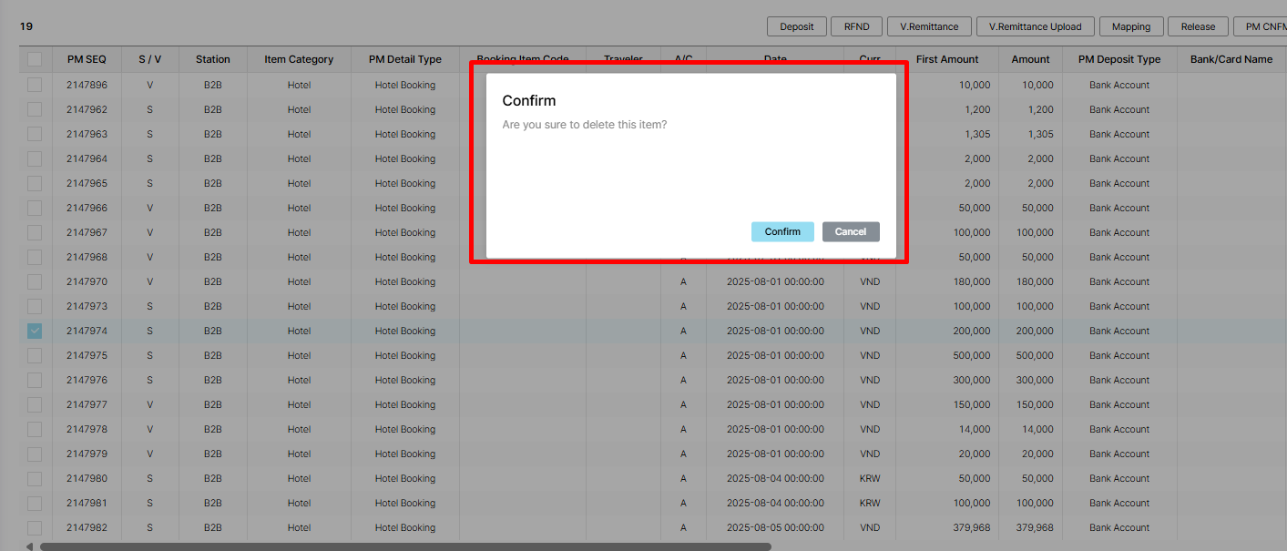Check the row 2147982 checkbox
The width and height of the screenshot is (1287, 551).
(35, 527)
